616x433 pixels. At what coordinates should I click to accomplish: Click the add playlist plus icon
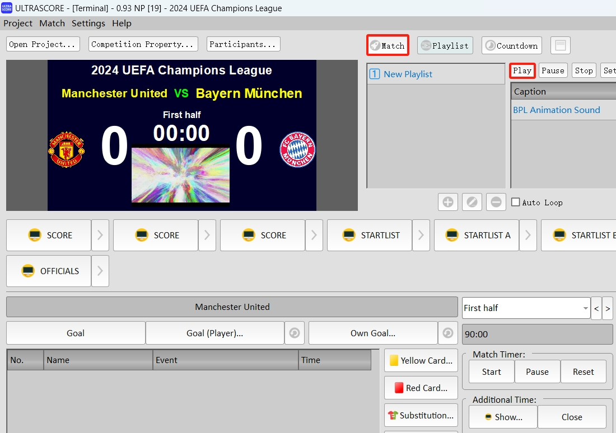[x=448, y=202]
